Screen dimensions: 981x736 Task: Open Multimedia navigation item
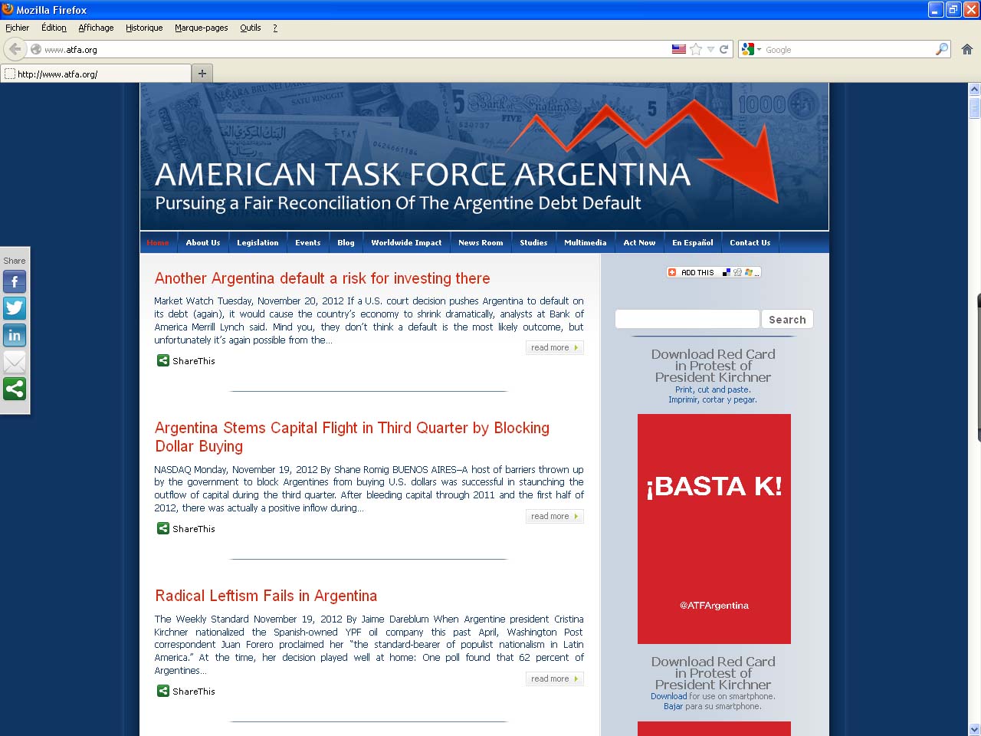pos(586,242)
